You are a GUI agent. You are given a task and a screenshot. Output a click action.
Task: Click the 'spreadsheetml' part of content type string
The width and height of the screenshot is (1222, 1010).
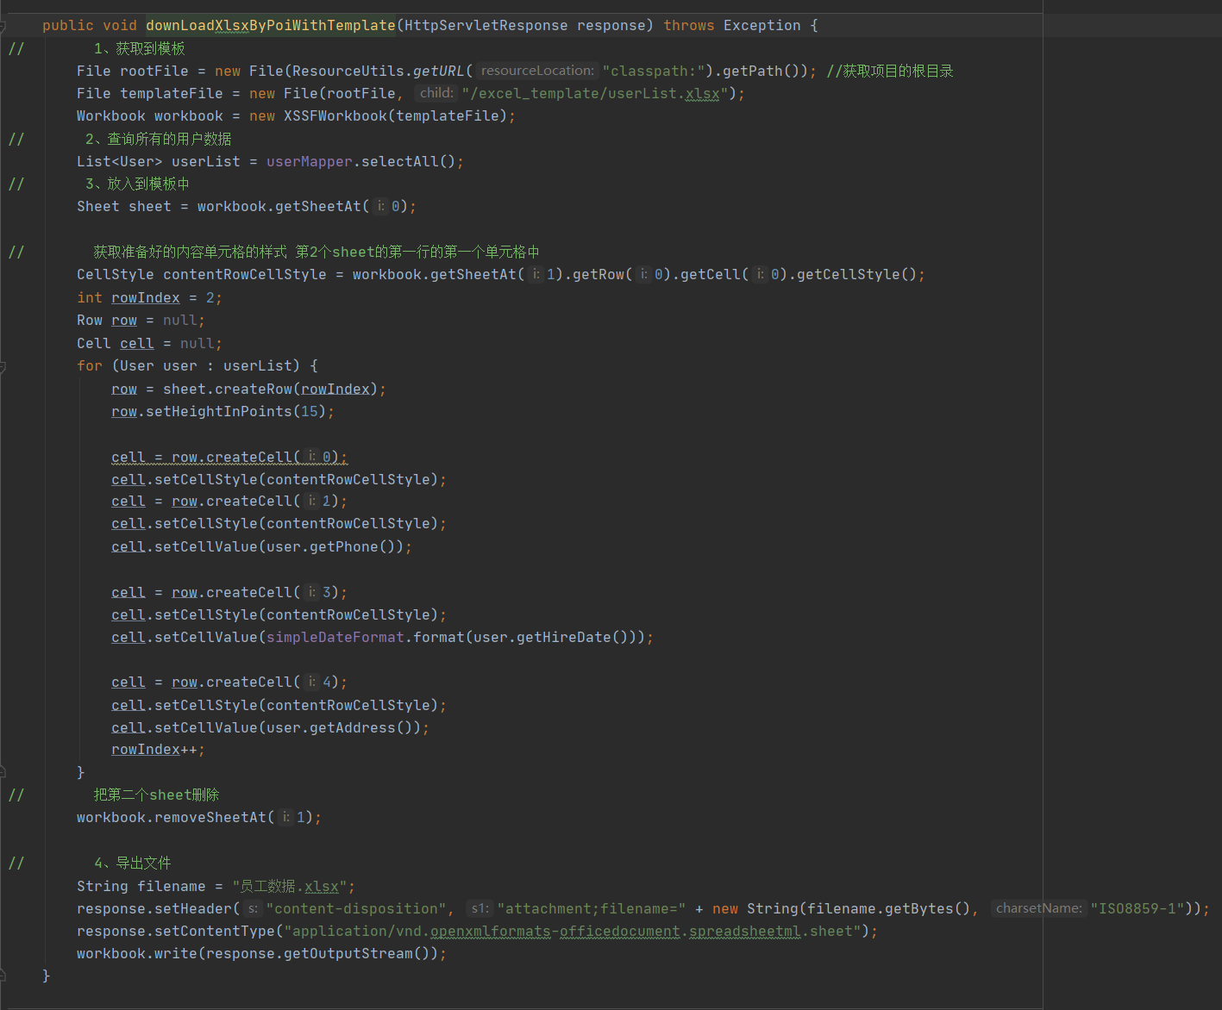tap(745, 931)
